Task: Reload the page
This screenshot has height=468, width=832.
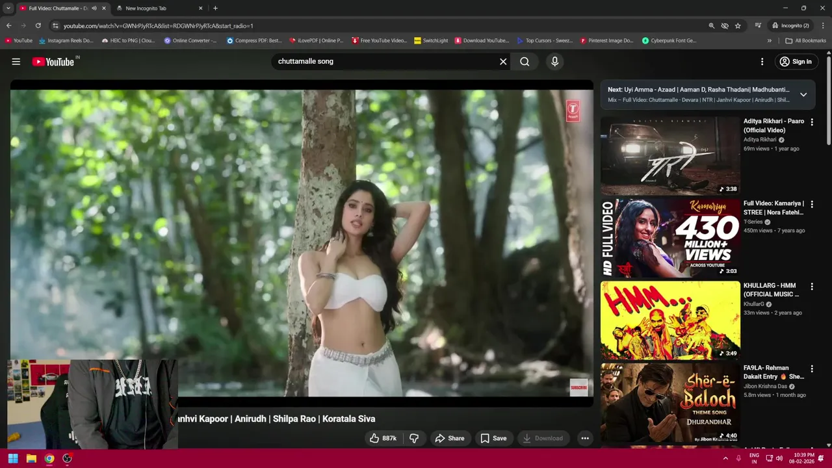Action: (38, 25)
